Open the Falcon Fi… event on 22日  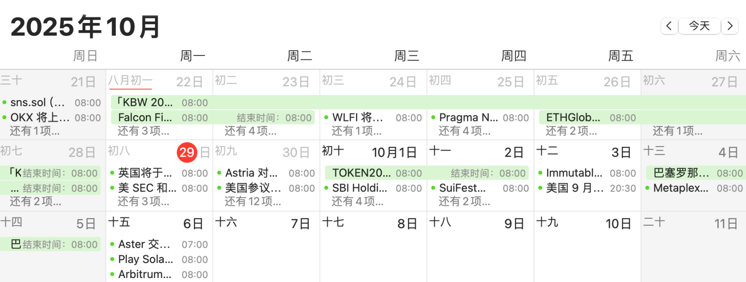213,117
